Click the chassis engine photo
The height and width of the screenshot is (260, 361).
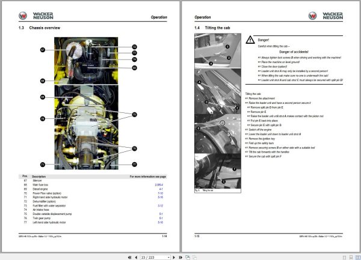point(86,103)
